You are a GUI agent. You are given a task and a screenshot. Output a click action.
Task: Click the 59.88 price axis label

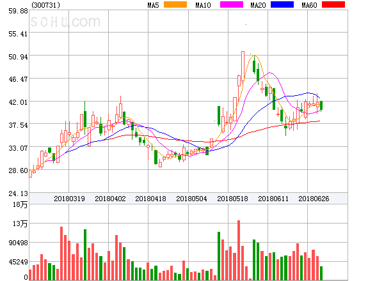pos(18,11)
